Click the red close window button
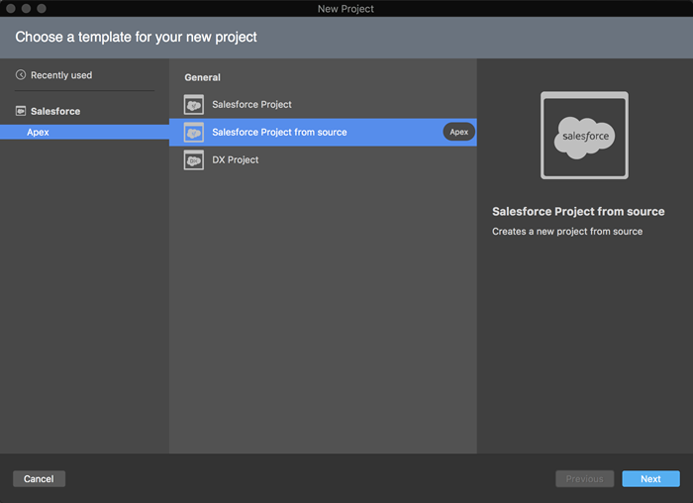Screen dimensions: 693x503 11,8
